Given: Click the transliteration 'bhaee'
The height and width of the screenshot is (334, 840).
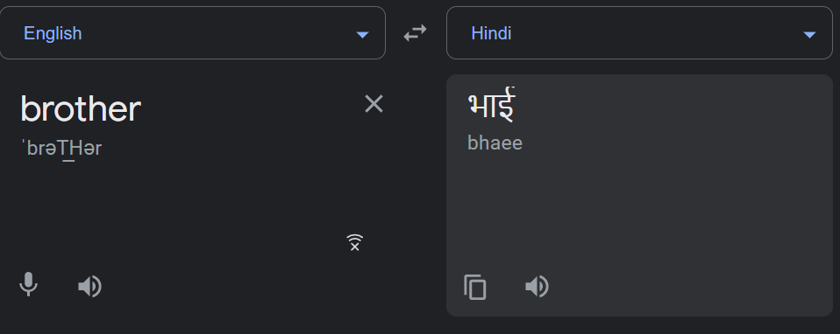Looking at the screenshot, I should tap(495, 143).
